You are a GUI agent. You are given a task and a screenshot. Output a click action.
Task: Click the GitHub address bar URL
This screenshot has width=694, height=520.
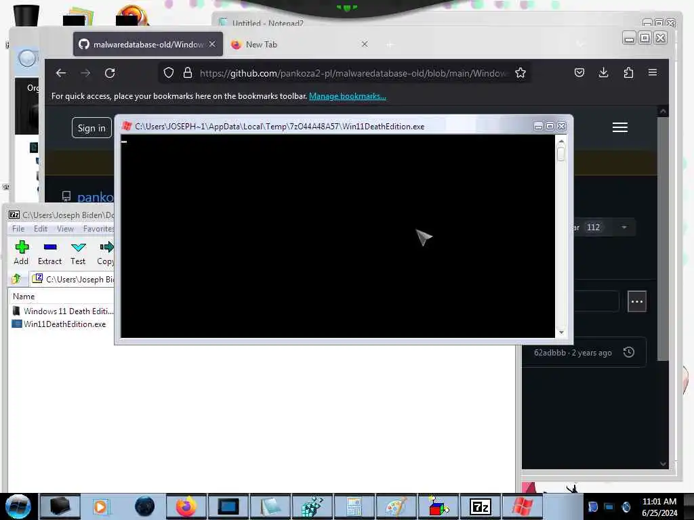(353, 73)
